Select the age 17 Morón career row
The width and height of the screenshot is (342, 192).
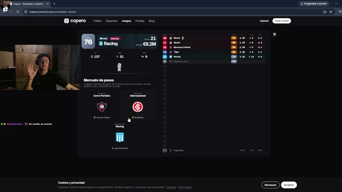(214, 43)
